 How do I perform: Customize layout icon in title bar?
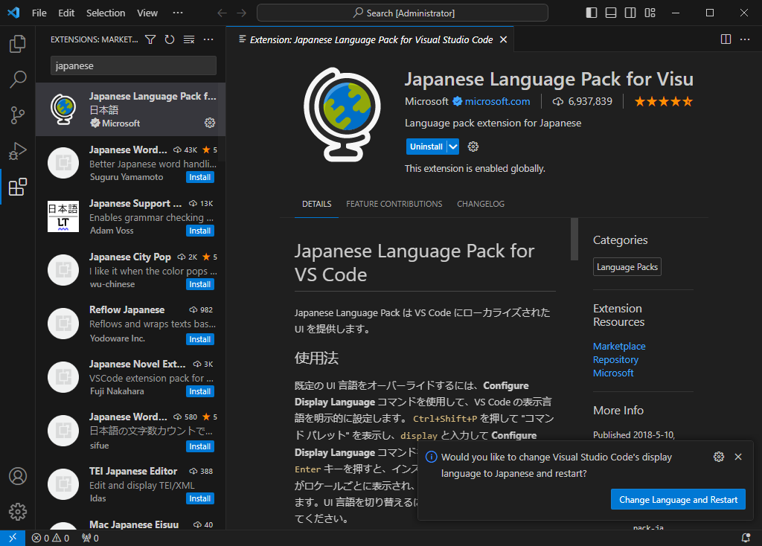(650, 13)
